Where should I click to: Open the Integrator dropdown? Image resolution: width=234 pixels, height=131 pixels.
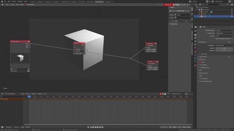click(x=224, y=45)
